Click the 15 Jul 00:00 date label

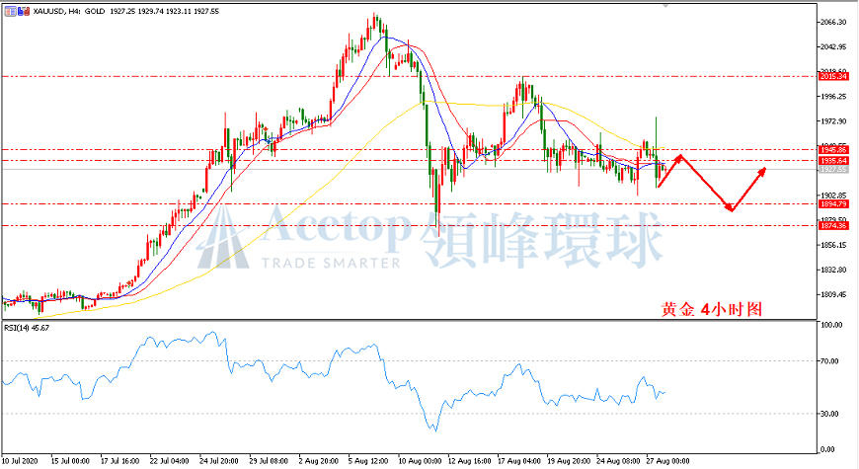click(x=70, y=461)
